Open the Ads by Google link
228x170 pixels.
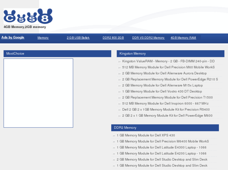point(13,37)
